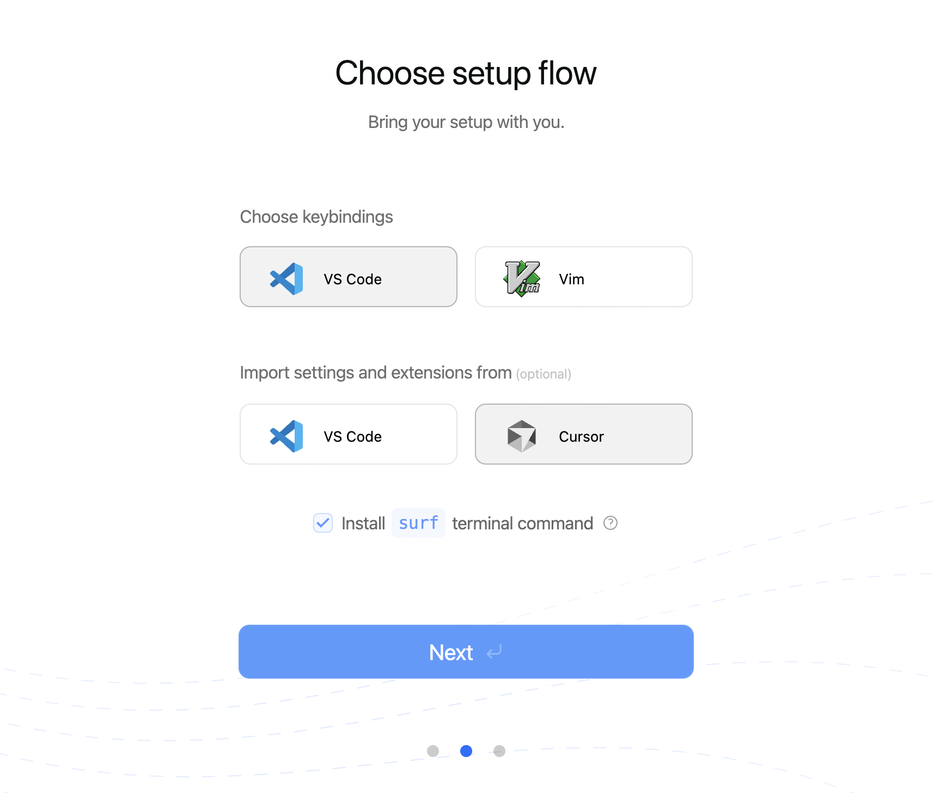Jump to the third onboarding step dot
This screenshot has width=940, height=793.
tap(499, 751)
